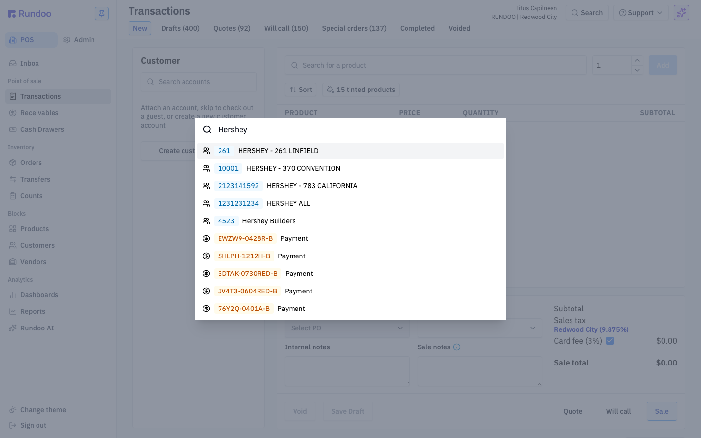Image resolution: width=701 pixels, height=438 pixels.
Task: Open the Drafts (400) tab
Action: [x=180, y=28]
